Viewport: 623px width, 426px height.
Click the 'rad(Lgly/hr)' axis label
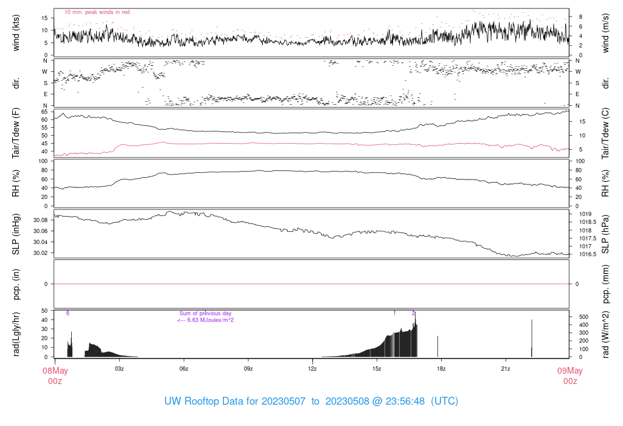[x=16, y=334]
